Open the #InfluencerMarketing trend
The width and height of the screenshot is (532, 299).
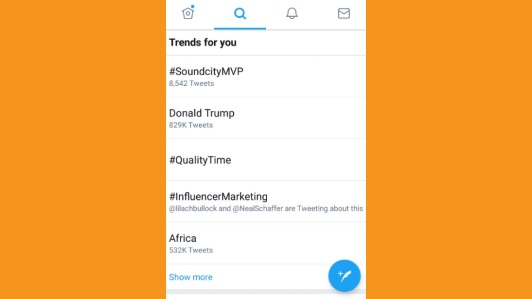click(266, 201)
